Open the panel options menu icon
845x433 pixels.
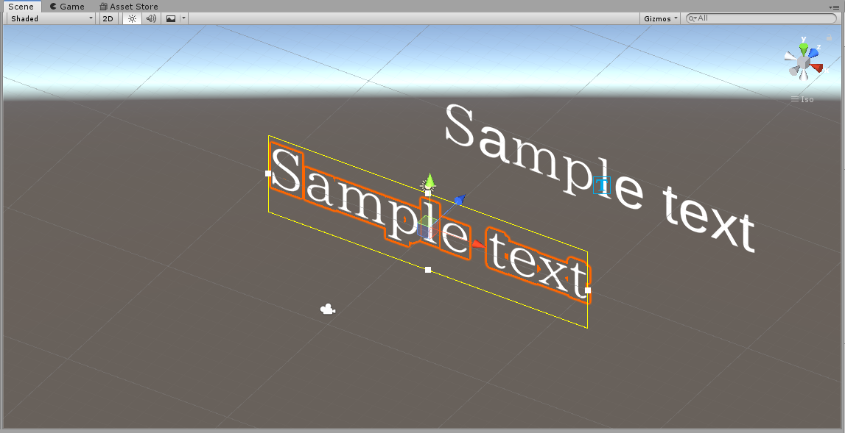833,7
